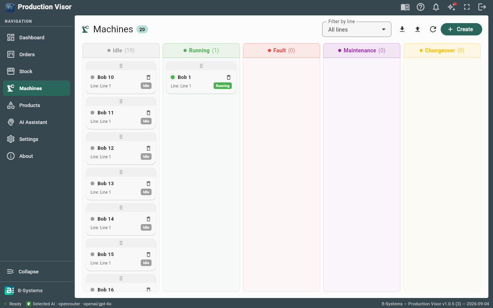Select Machines in the sidebar

pos(37,88)
